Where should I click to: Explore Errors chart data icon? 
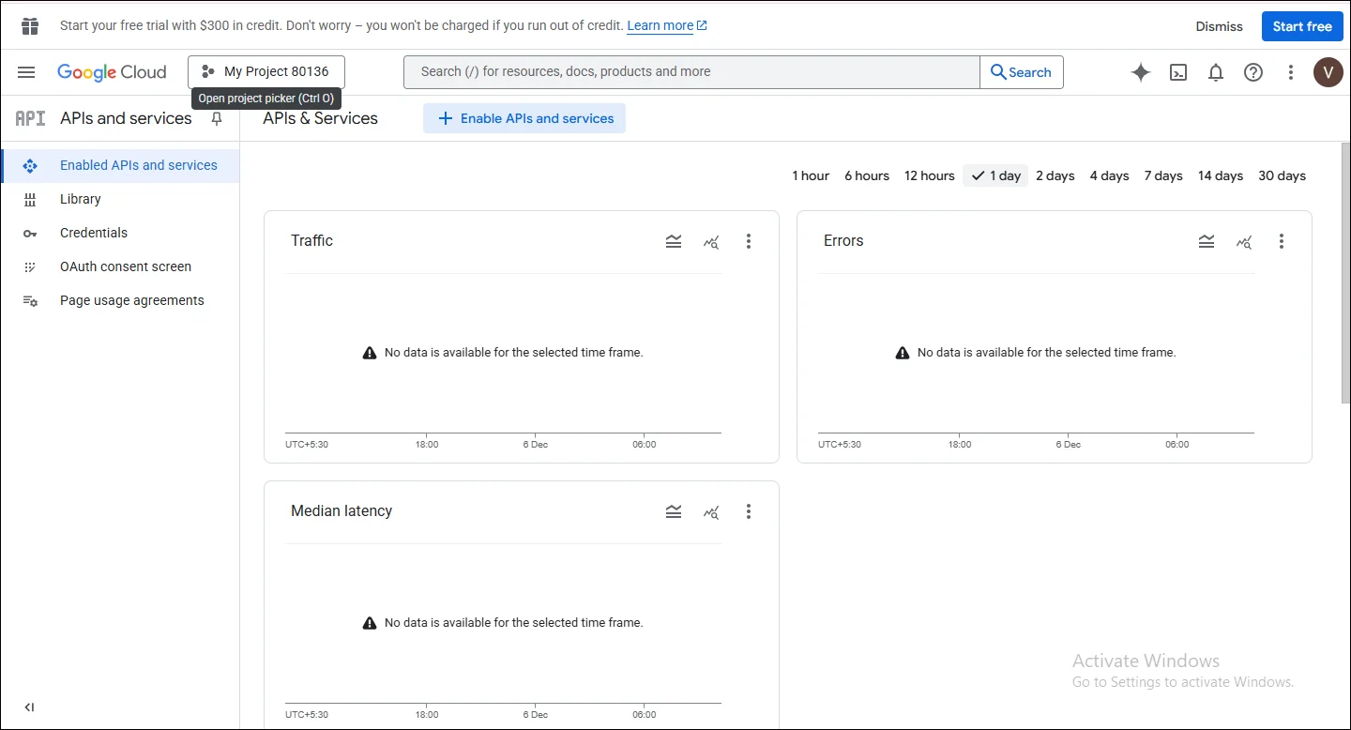tap(1244, 242)
